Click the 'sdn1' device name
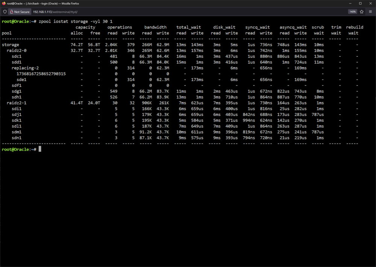376x267 pixels. (x=17, y=138)
